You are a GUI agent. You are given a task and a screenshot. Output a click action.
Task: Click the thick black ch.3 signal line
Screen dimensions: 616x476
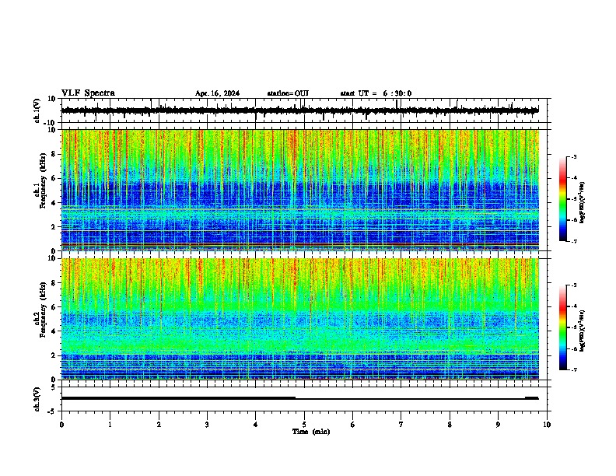pyautogui.click(x=178, y=398)
